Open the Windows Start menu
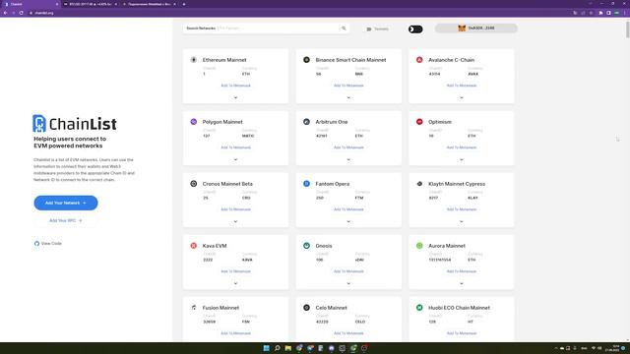The image size is (630, 354). pos(266,348)
